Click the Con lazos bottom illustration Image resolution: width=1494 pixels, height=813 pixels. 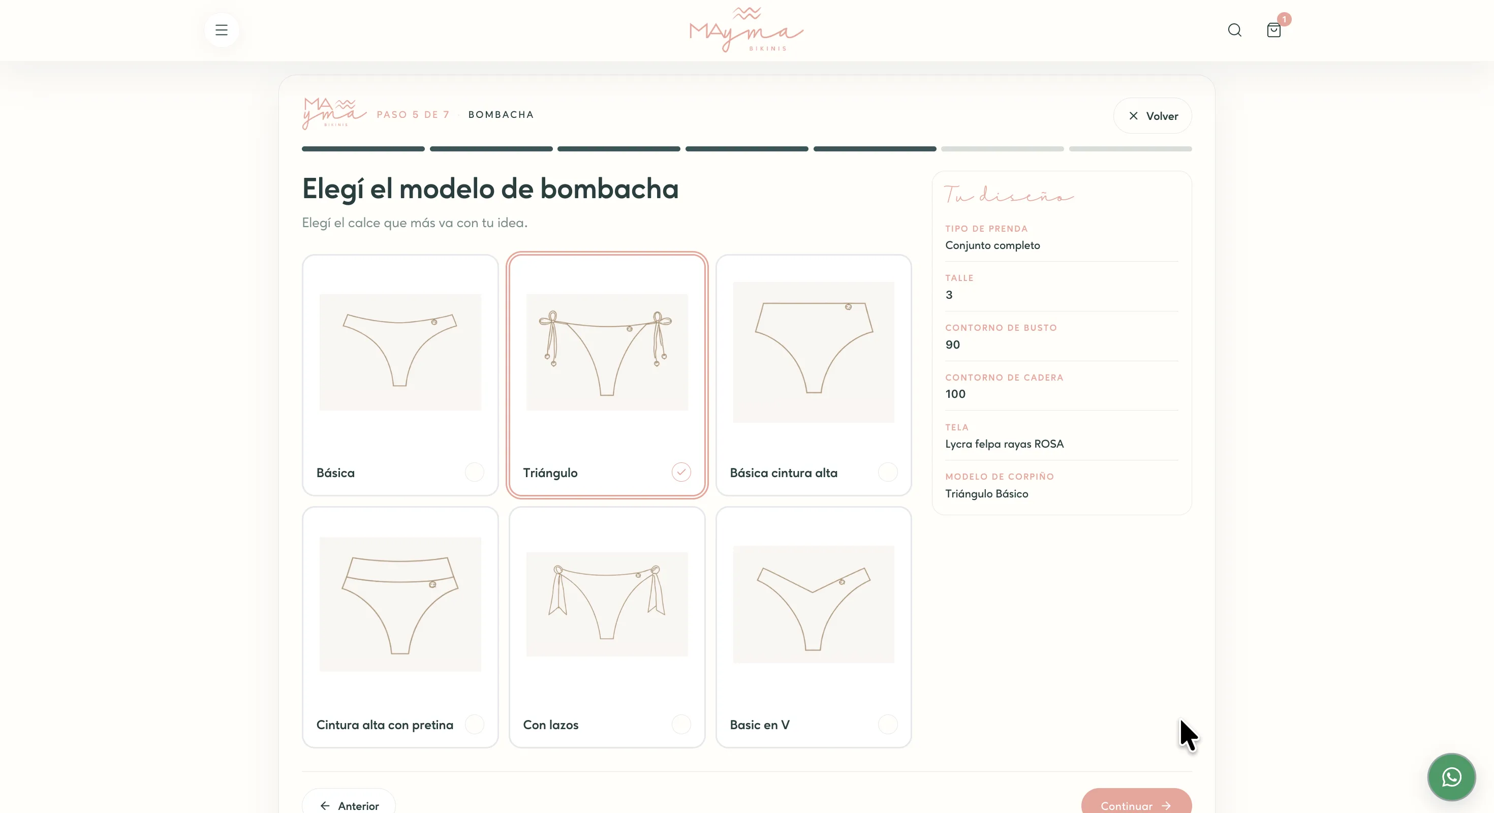click(607, 604)
